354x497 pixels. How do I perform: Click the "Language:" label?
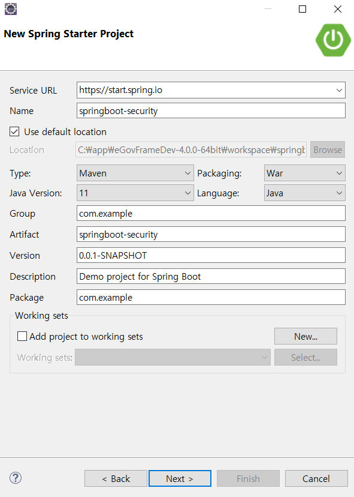click(x=218, y=193)
